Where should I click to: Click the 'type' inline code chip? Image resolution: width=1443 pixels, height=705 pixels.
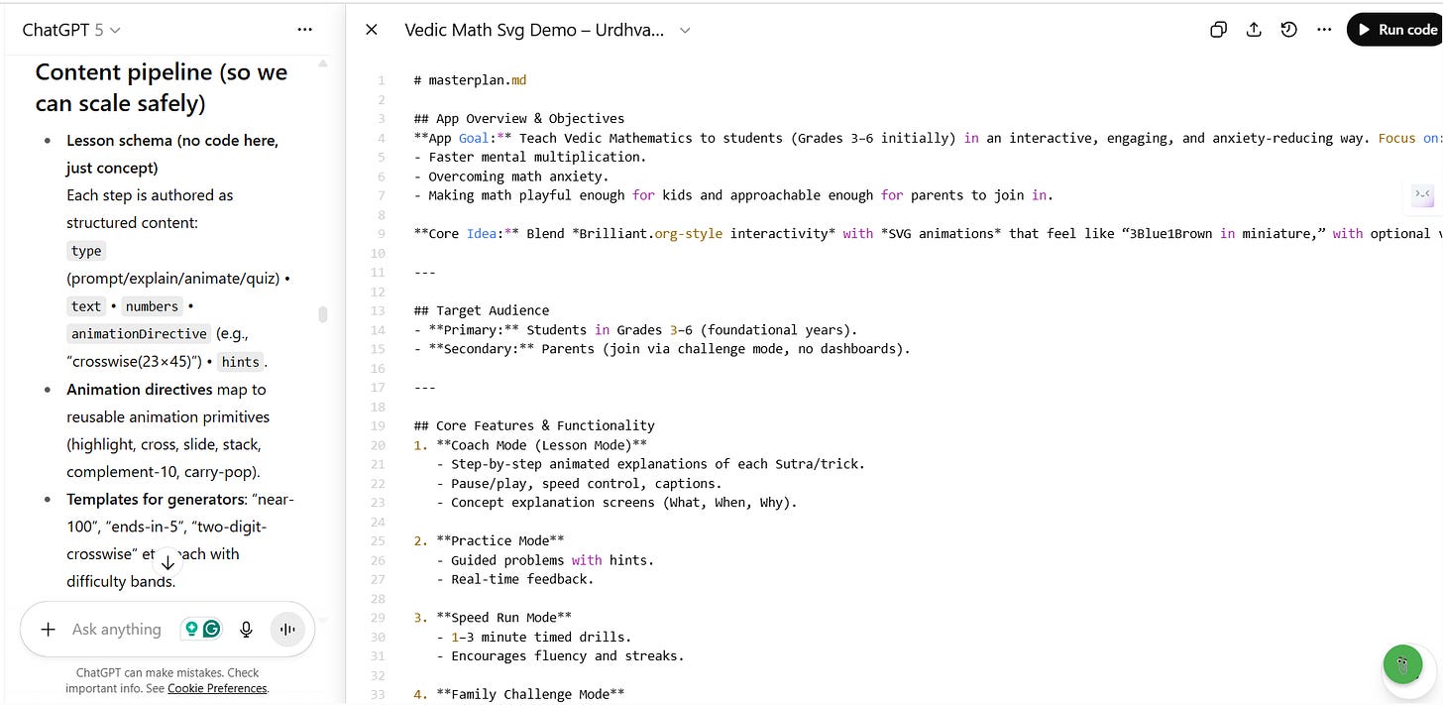click(86, 251)
